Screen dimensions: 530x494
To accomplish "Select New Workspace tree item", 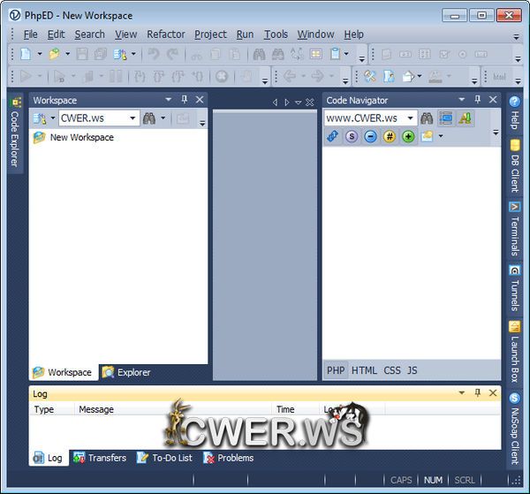I will click(81, 138).
